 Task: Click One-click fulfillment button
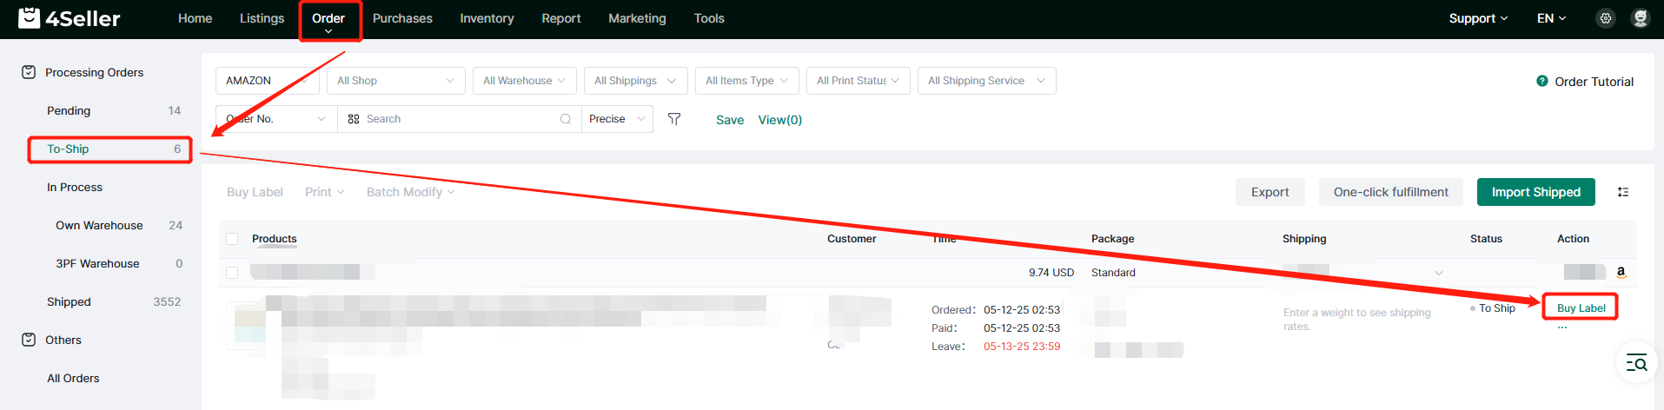[x=1391, y=192]
